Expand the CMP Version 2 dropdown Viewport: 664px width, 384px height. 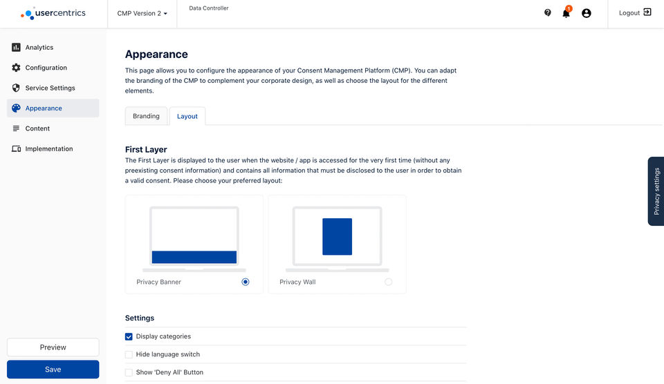[x=142, y=13]
